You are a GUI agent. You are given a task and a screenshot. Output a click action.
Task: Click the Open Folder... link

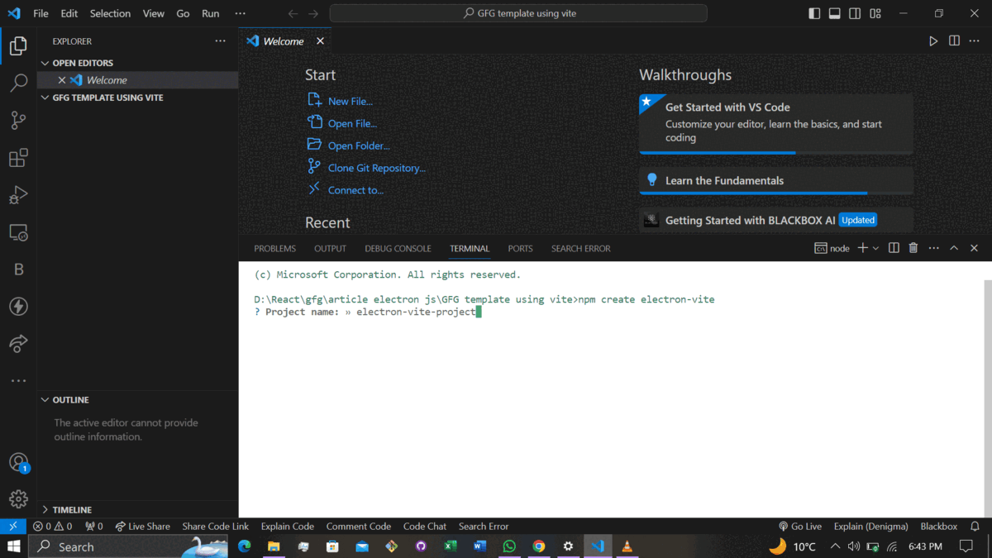359,145
